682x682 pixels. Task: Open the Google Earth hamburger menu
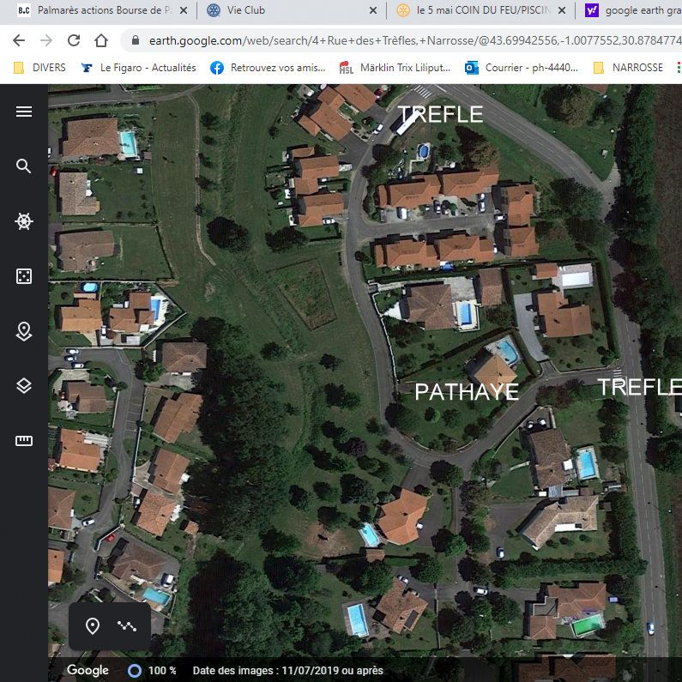pyautogui.click(x=24, y=112)
